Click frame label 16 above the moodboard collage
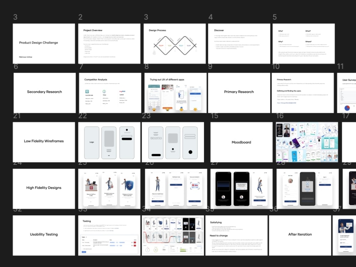Viewport: 356px width, 267px height. pos(280,116)
